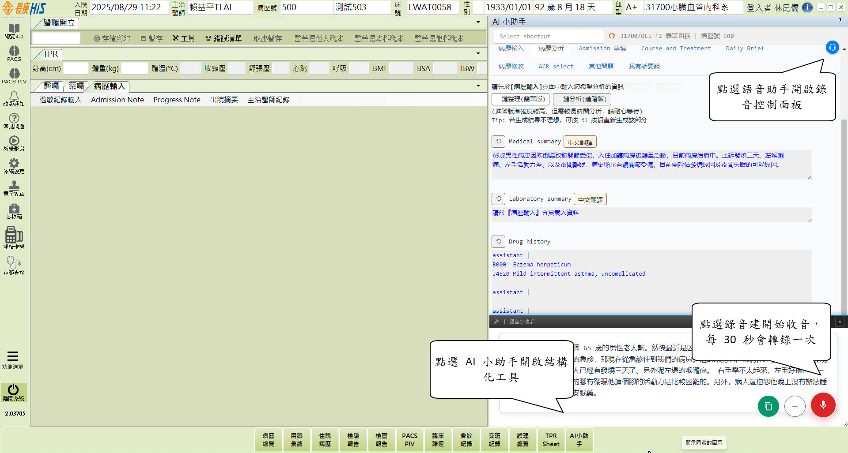Click the blue headset voice assistant icon
This screenshot has height=453, width=848.
pyautogui.click(x=832, y=48)
